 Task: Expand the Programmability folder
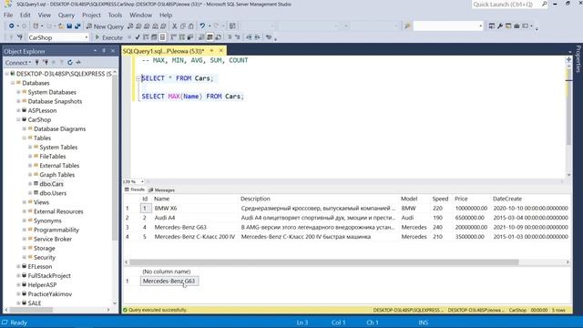click(x=25, y=230)
